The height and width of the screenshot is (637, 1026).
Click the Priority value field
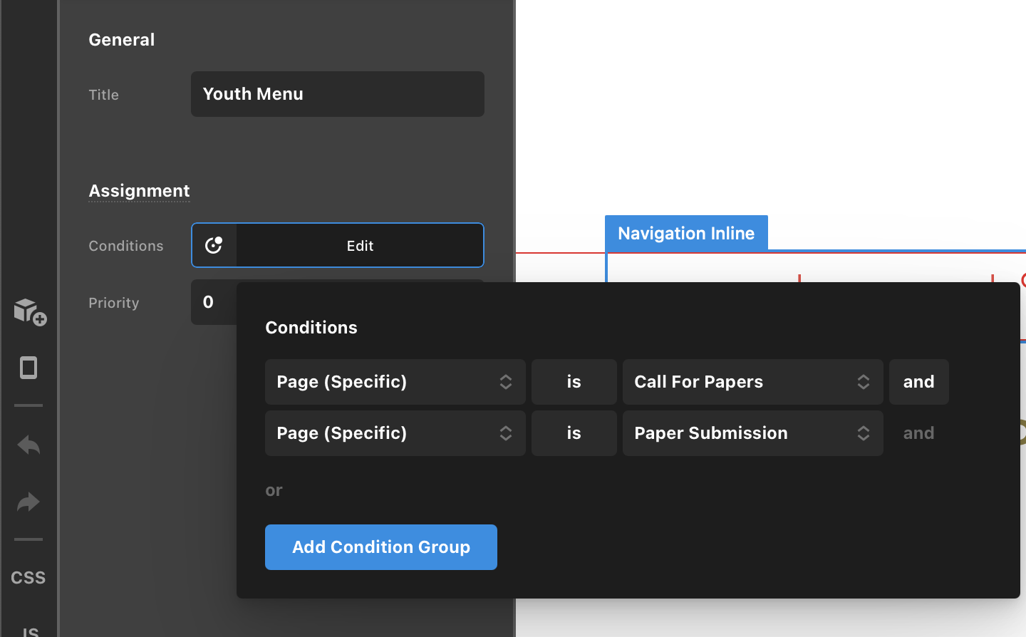pos(214,302)
